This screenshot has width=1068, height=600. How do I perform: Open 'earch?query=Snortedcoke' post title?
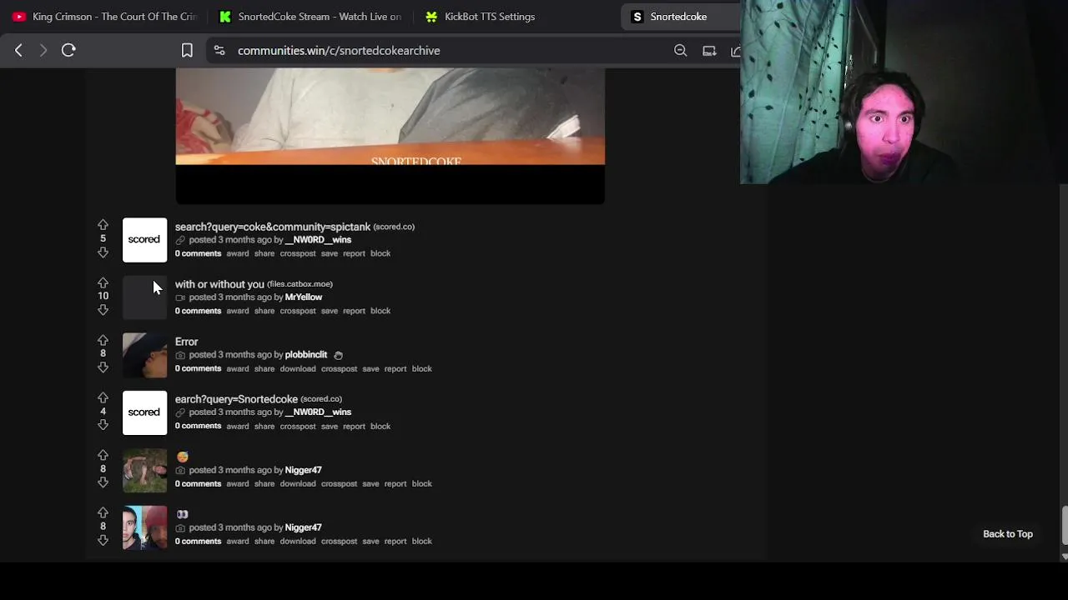[236, 399]
